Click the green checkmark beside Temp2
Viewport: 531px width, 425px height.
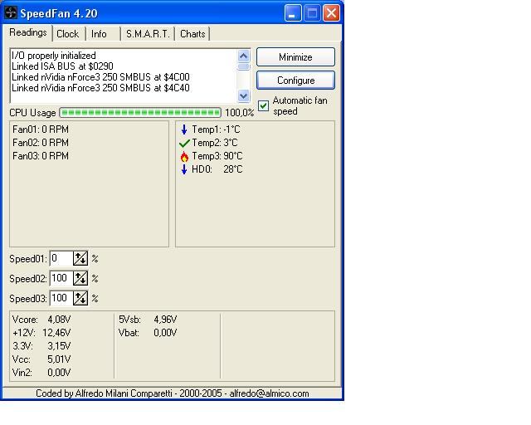[x=184, y=144]
